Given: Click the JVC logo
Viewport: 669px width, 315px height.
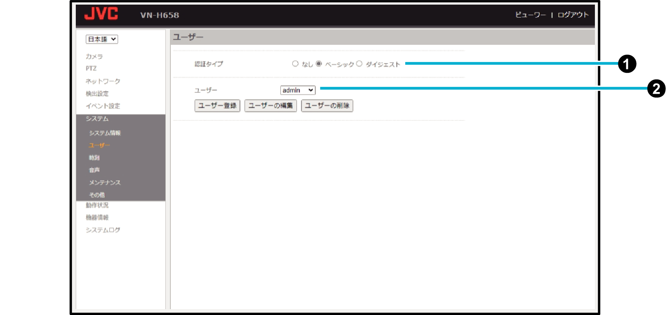Looking at the screenshot, I should click(x=101, y=14).
